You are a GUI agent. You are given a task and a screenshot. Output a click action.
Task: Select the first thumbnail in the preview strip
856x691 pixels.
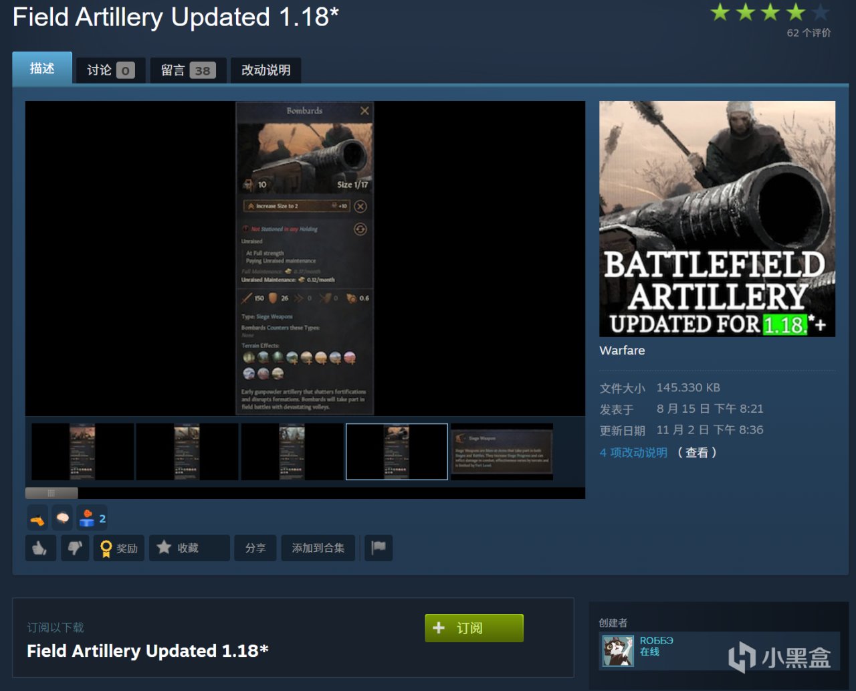coord(82,452)
